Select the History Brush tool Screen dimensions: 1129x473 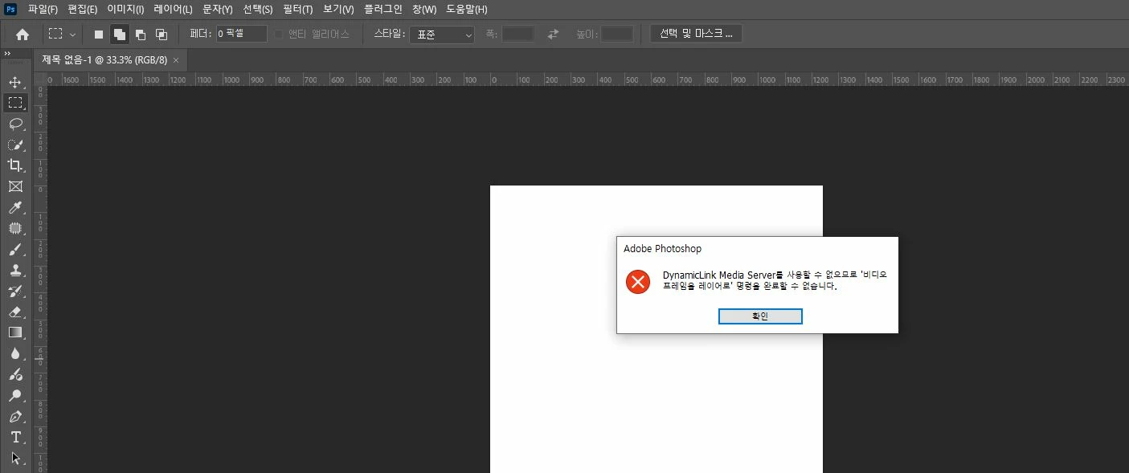tap(15, 291)
